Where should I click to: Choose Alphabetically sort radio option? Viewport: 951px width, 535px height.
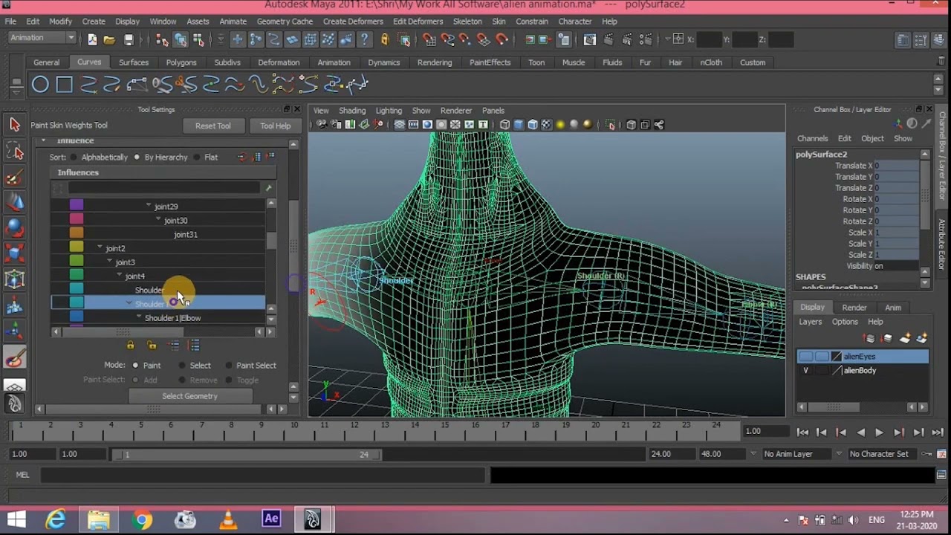coord(74,158)
